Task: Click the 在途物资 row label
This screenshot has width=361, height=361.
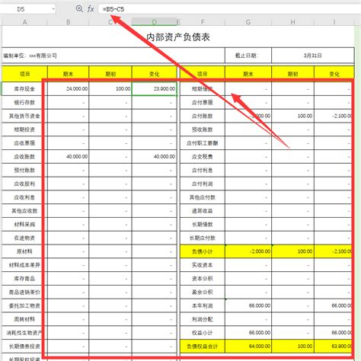Action: coord(24,238)
